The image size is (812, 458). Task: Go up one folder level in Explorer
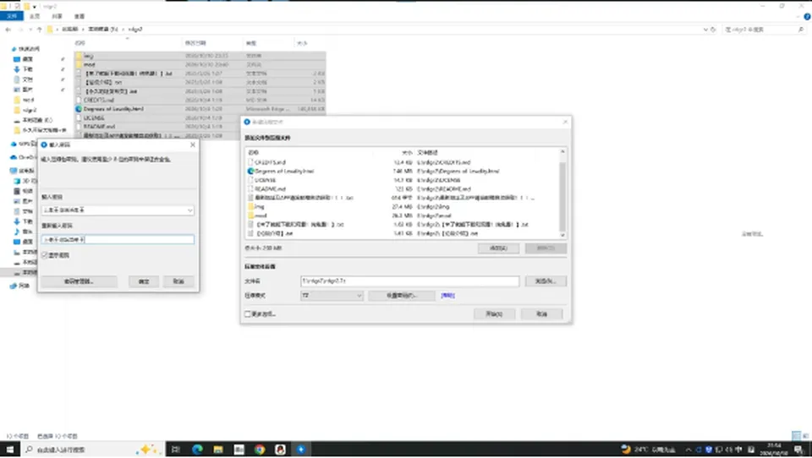[40, 30]
